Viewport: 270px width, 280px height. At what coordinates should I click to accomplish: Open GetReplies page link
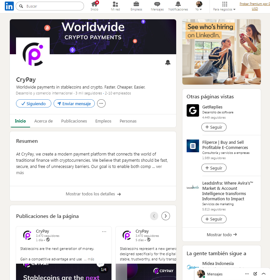coord(212,107)
